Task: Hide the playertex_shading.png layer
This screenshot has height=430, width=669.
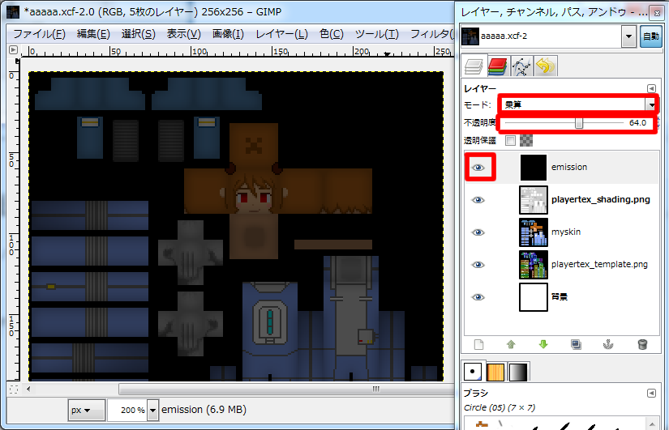Action: (x=478, y=200)
